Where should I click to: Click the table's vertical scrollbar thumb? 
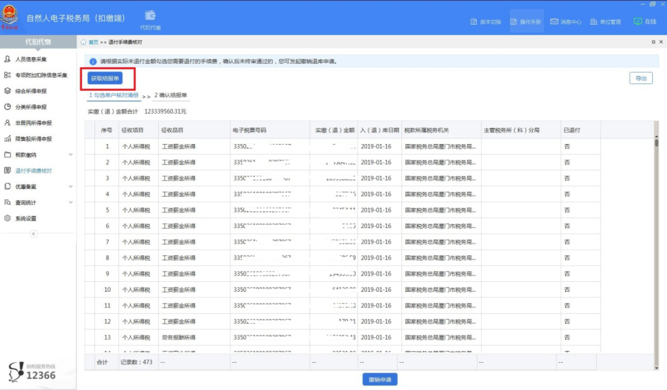point(657,143)
